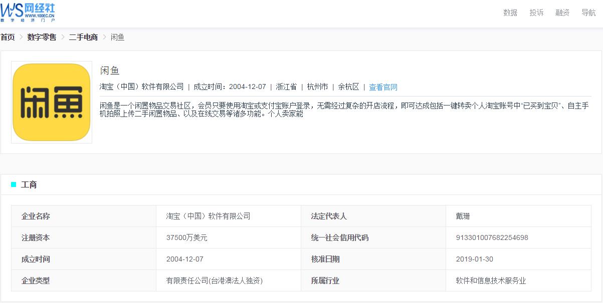
Task: Open the 二手电商 breadcrumb link
Action: (x=83, y=37)
